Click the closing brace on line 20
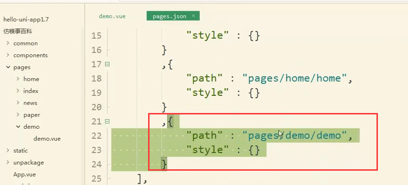This screenshot has width=408, height=185. (164, 107)
